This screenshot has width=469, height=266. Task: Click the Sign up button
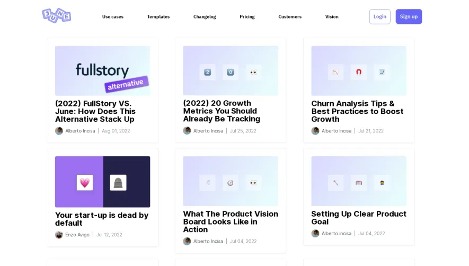click(x=409, y=16)
